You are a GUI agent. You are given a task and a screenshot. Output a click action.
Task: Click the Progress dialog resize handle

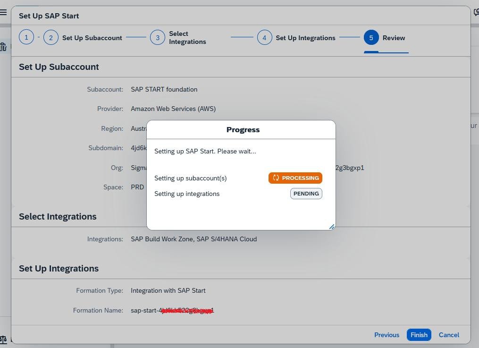click(332, 227)
